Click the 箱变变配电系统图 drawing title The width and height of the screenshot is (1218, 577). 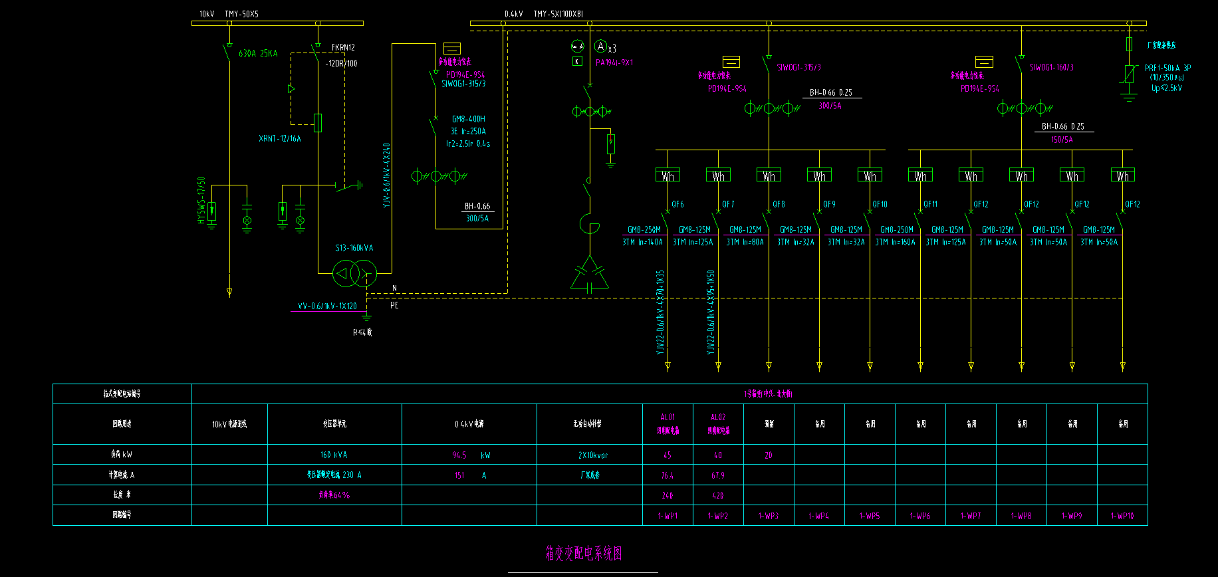(583, 553)
